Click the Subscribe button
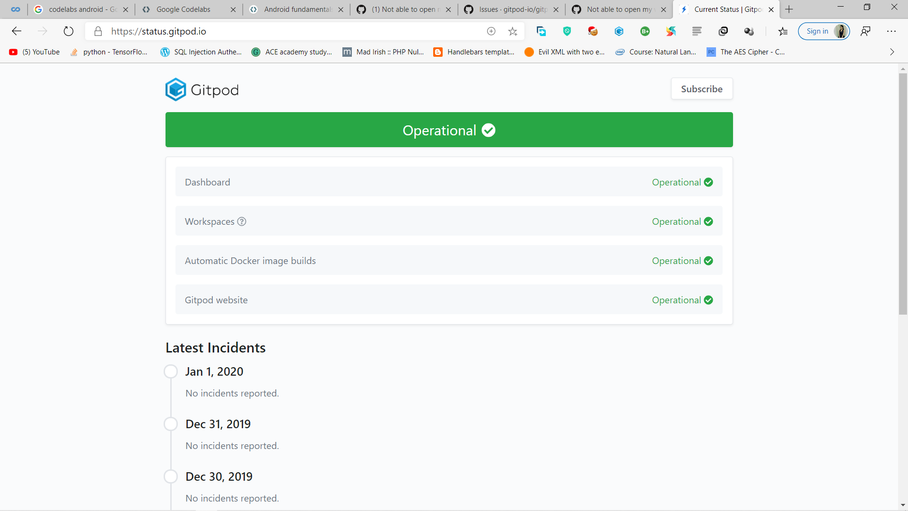This screenshot has height=511, width=908. pyautogui.click(x=701, y=88)
